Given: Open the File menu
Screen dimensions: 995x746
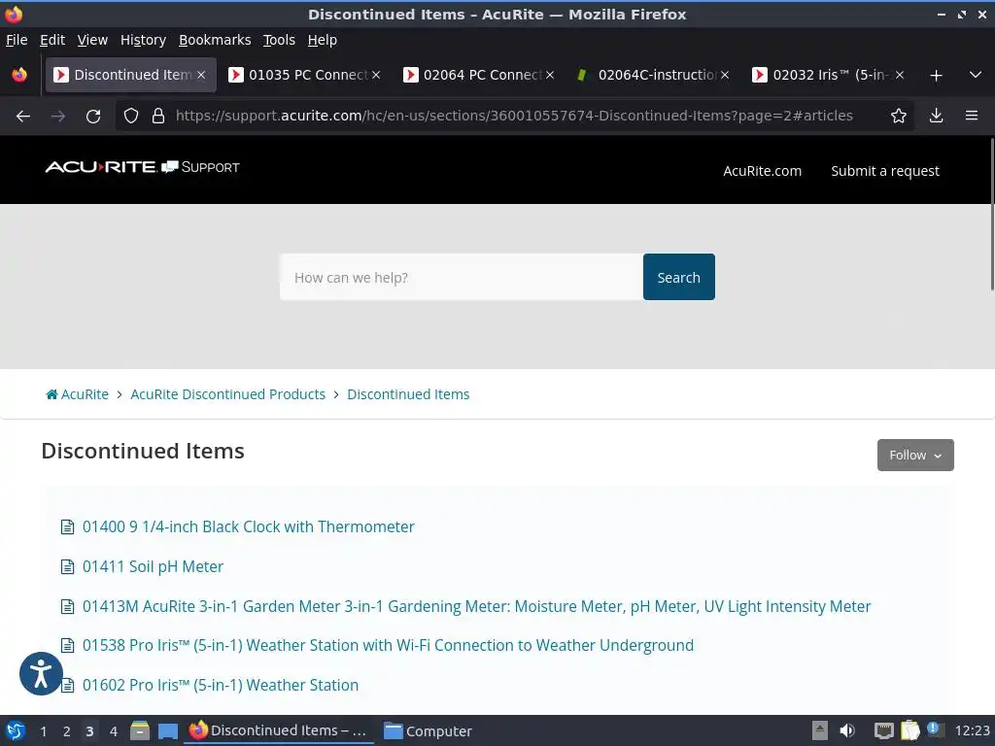Looking at the screenshot, I should click(17, 40).
